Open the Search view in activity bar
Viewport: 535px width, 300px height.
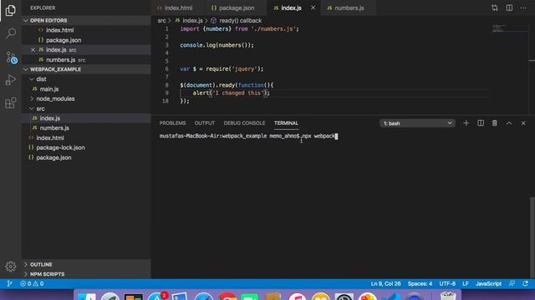tap(11, 33)
